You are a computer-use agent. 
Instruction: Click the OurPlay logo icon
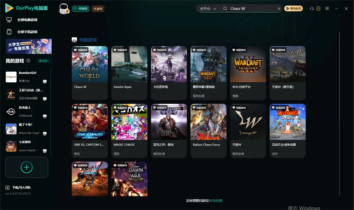tap(9, 8)
